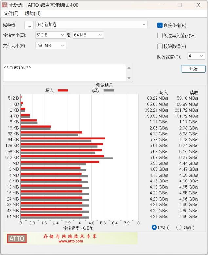Expand the drive selection dropdown (H:) 新加卷
The image size is (208, 255).
(92, 25)
